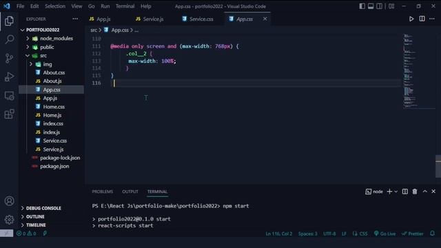Open the Explorer view in activity bar
This screenshot has height=248, width=441.
click(9, 21)
